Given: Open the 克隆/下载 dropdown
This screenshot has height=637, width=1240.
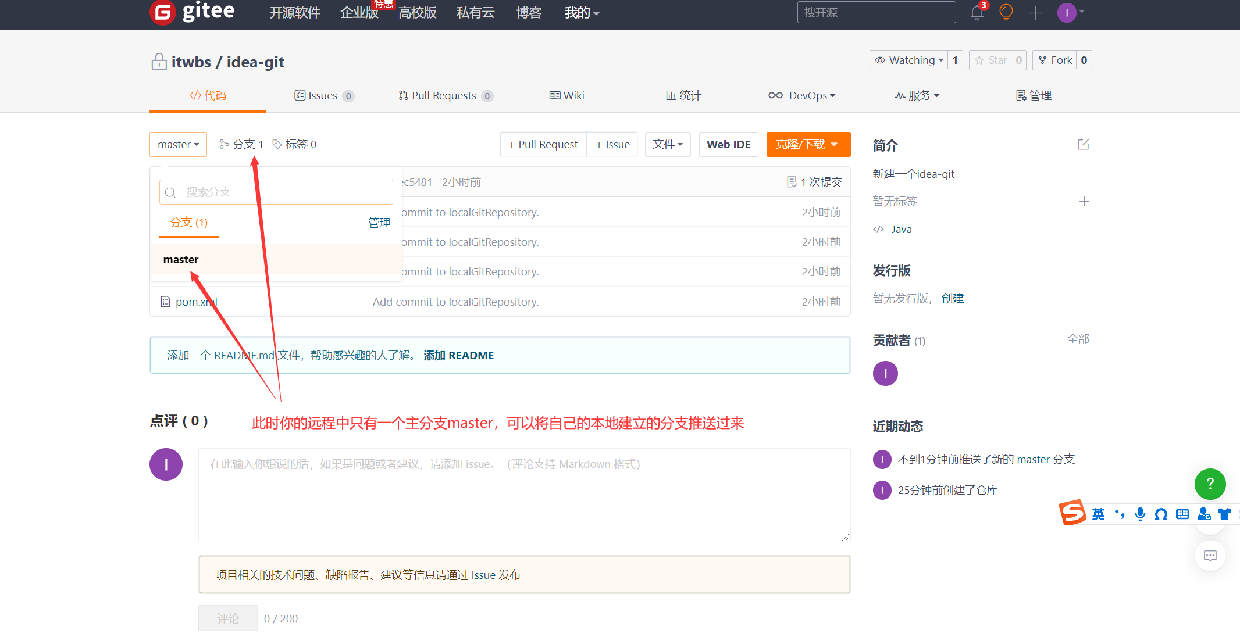Looking at the screenshot, I should (808, 144).
